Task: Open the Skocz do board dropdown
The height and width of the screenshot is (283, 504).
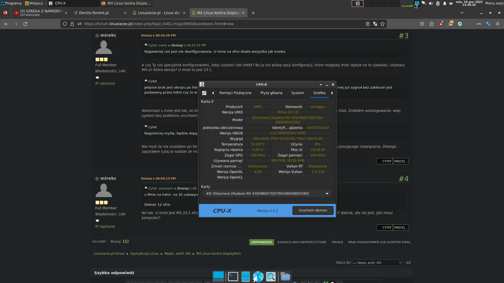Action: pos(377,263)
